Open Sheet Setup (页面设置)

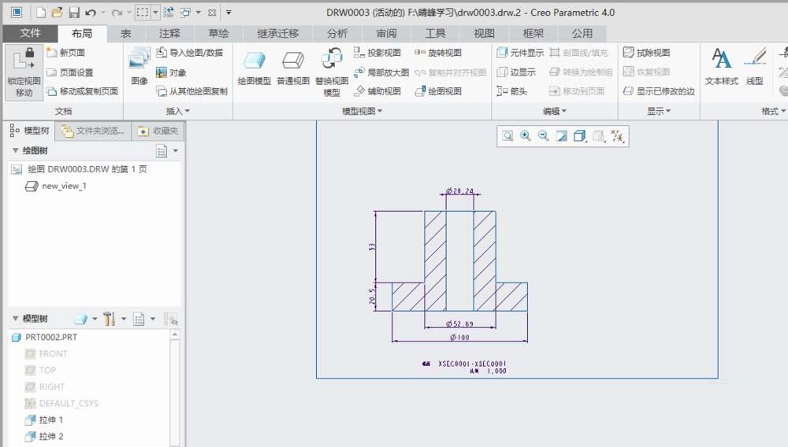[70, 72]
